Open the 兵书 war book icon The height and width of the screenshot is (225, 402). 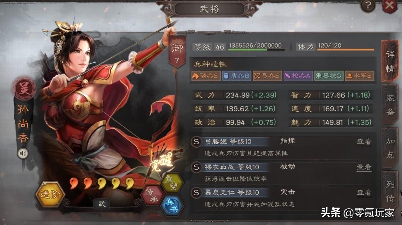172,206
